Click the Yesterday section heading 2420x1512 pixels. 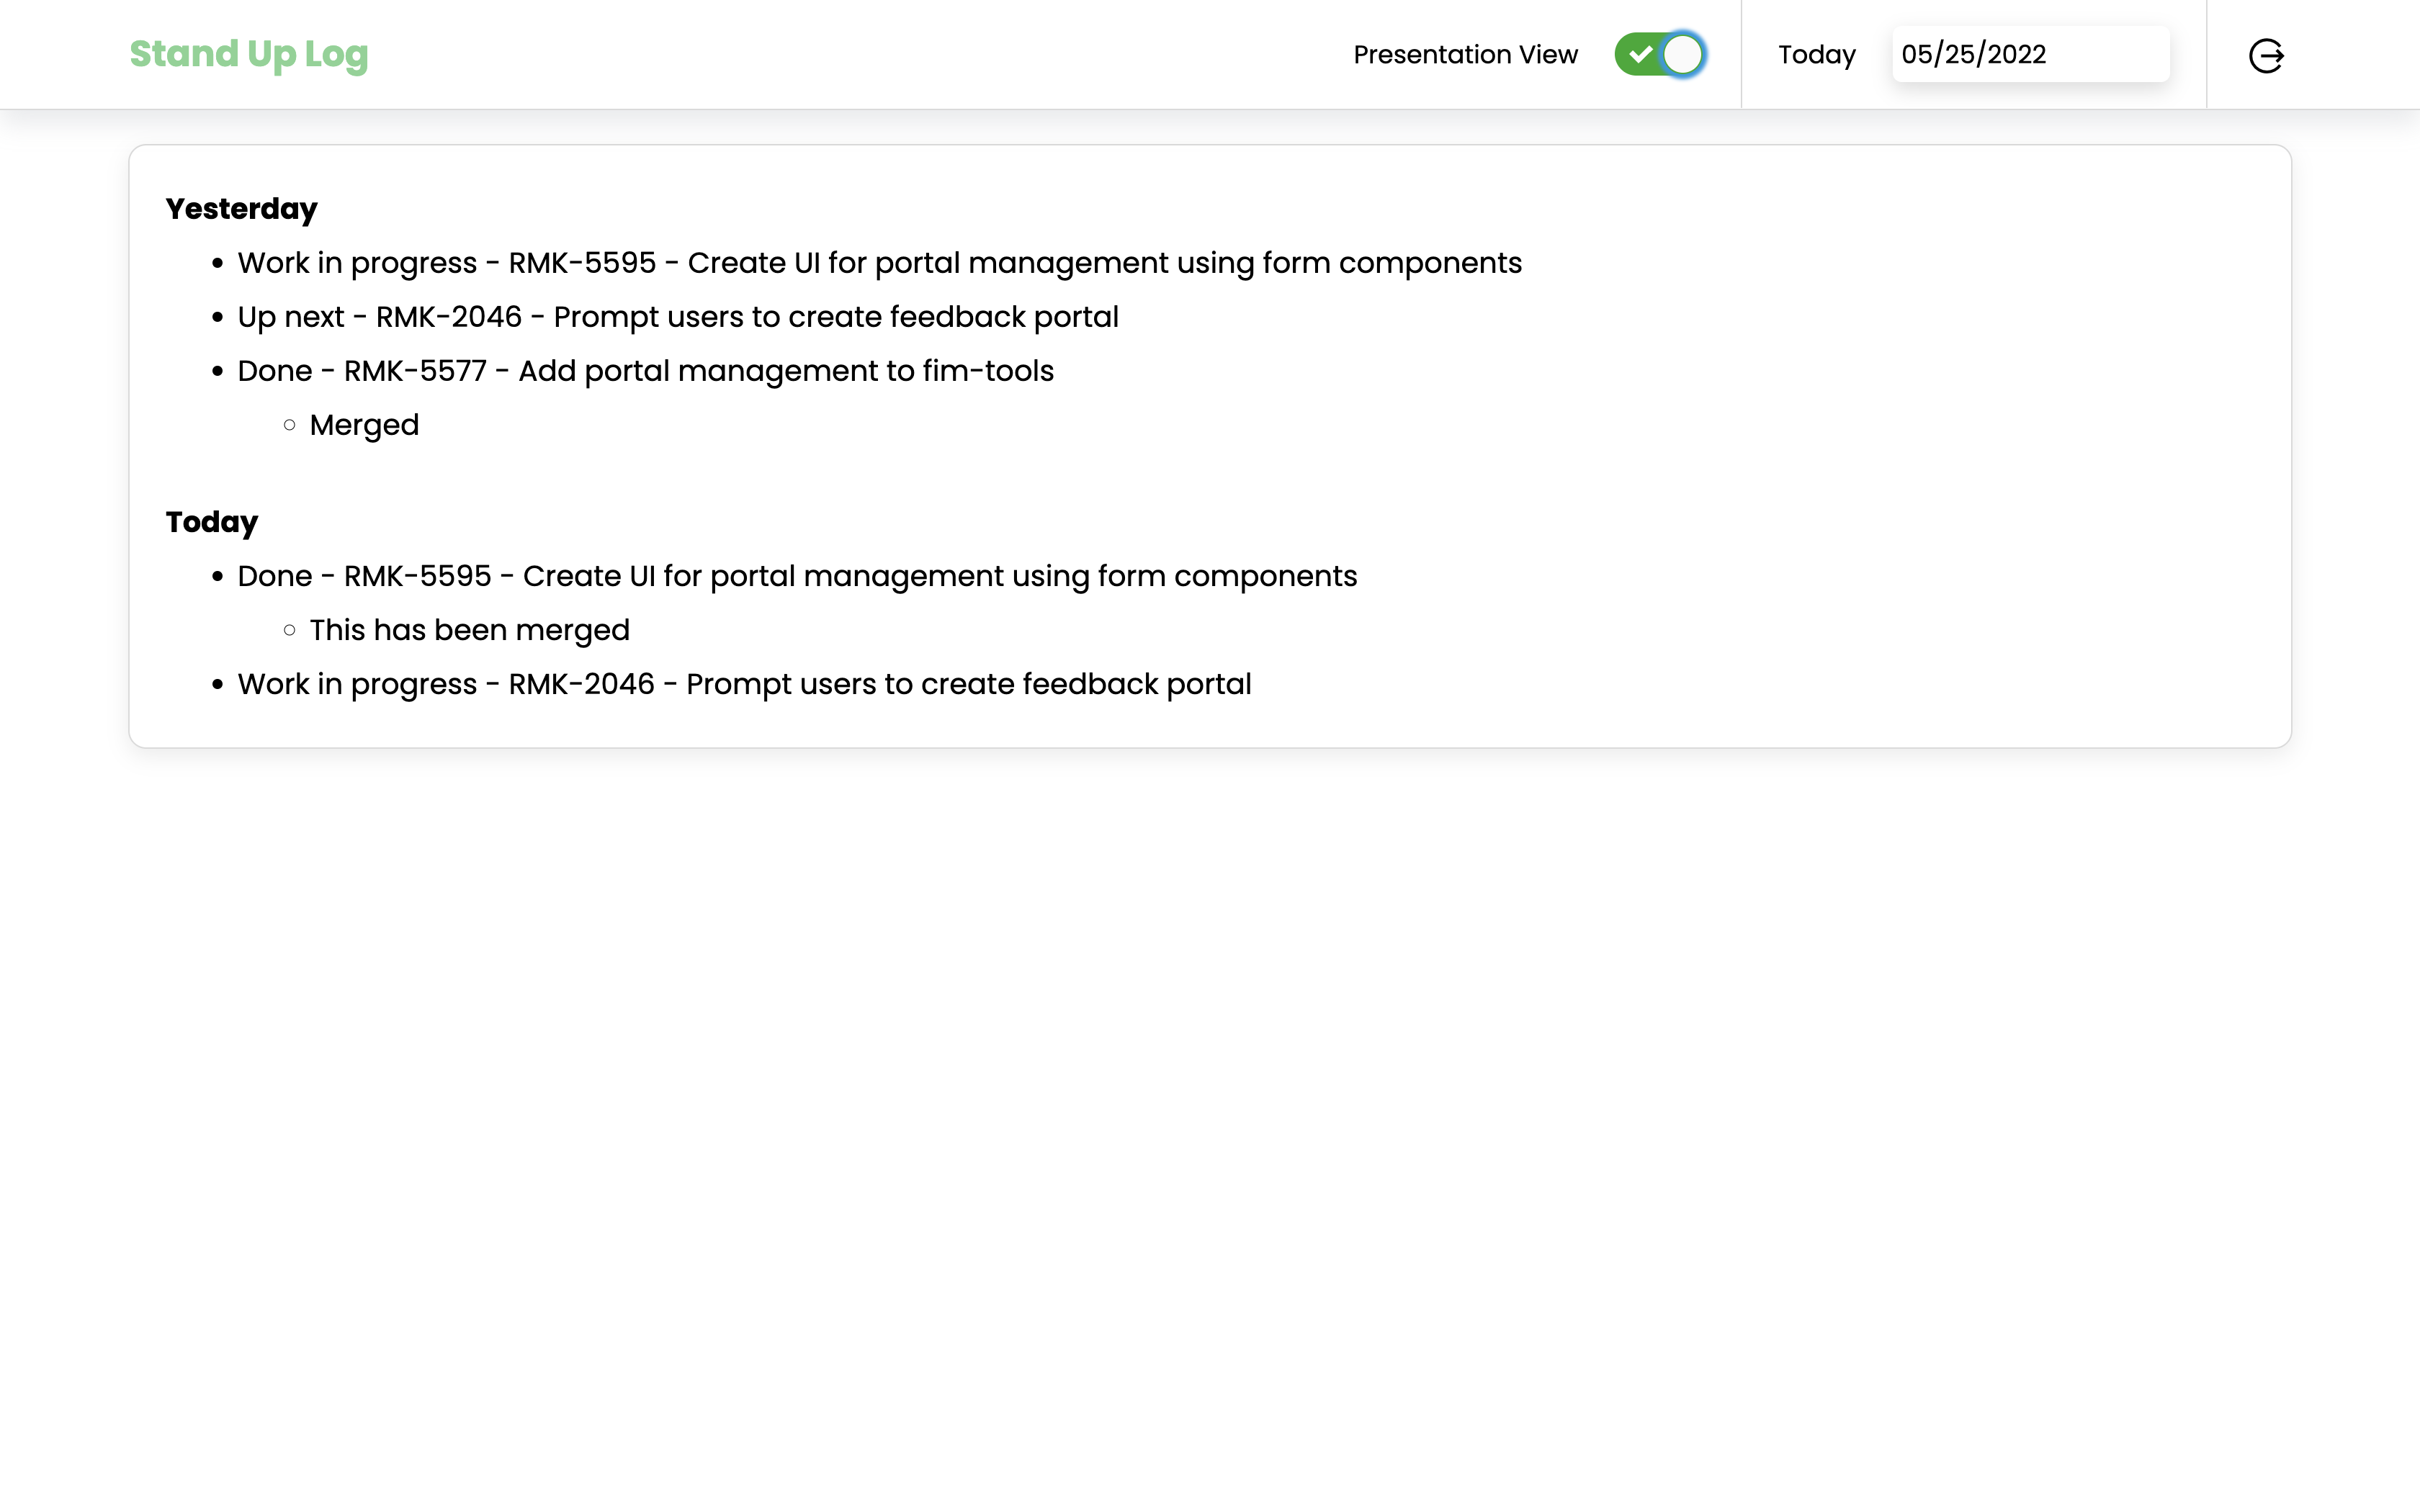(241, 209)
